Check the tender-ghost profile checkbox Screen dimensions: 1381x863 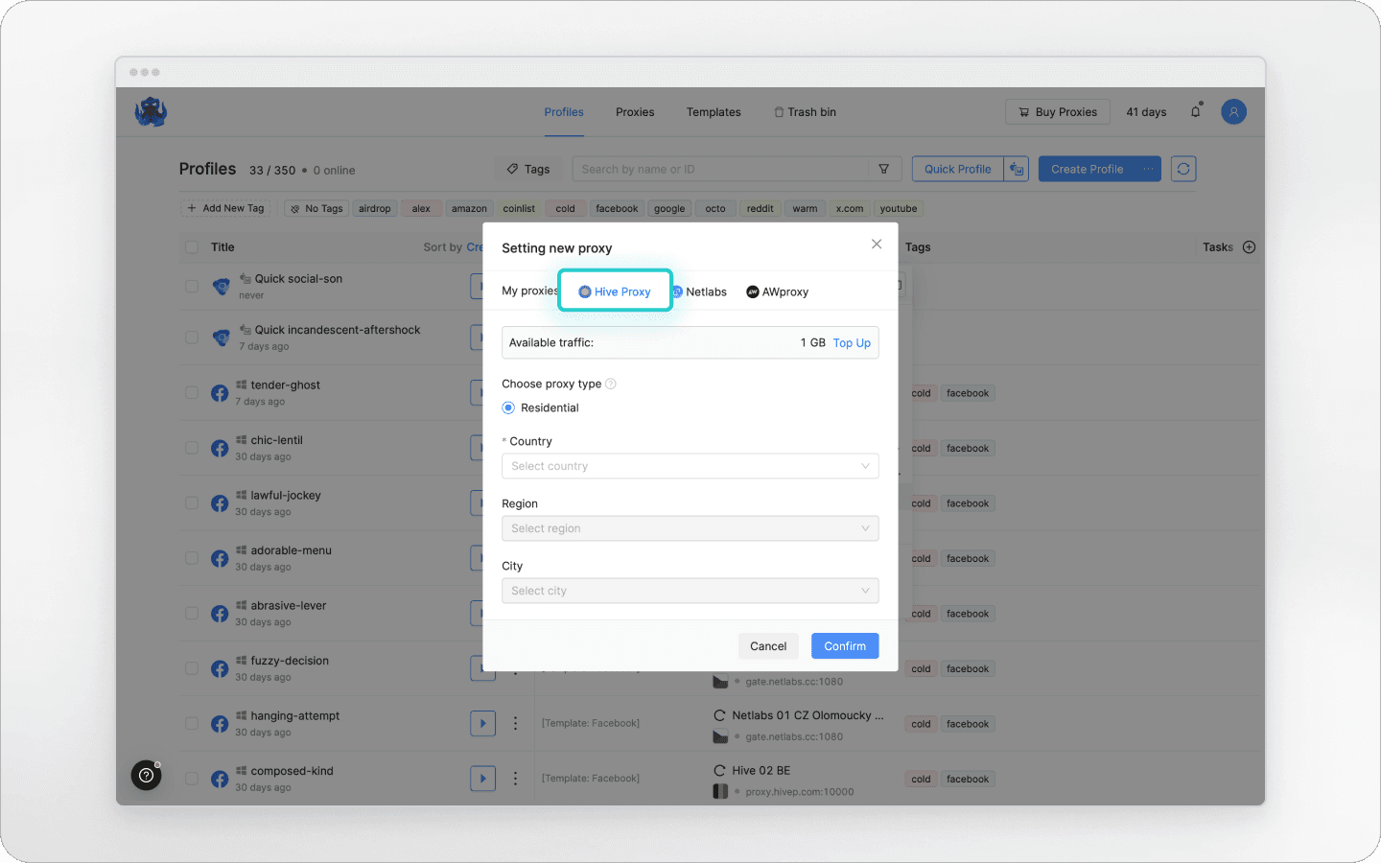192,393
